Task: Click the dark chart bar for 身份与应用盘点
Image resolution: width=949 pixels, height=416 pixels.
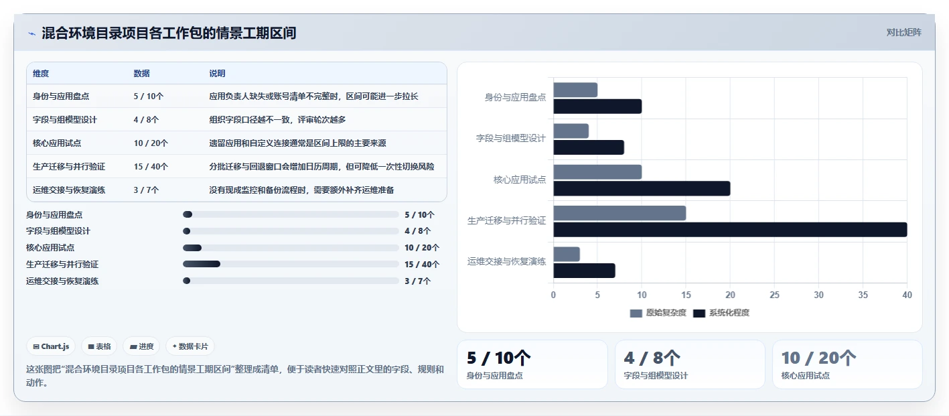Action: [597, 107]
